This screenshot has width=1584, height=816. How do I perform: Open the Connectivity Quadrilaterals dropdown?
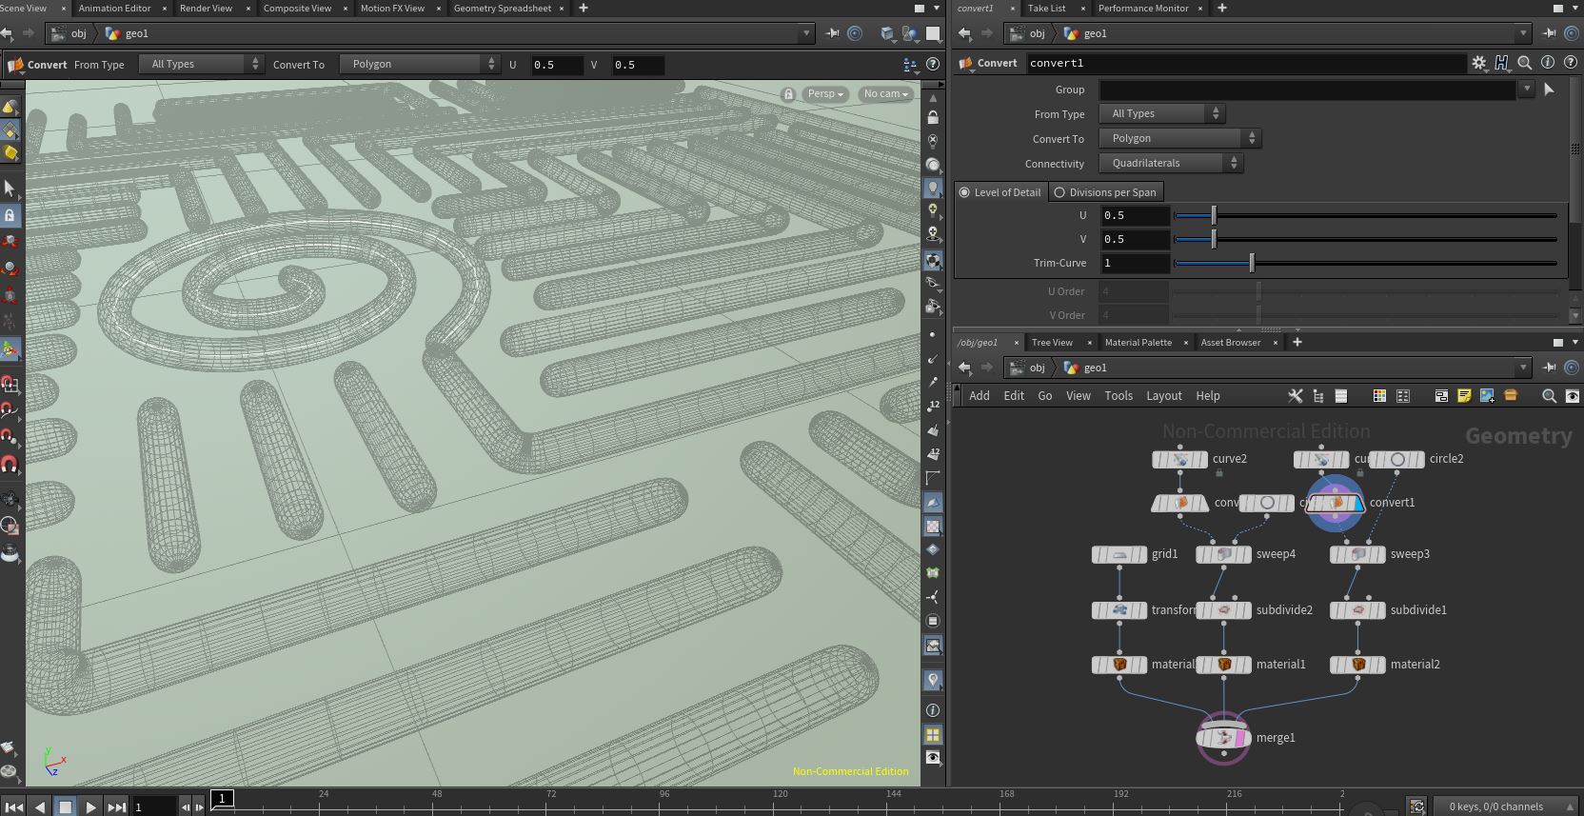coord(1171,164)
